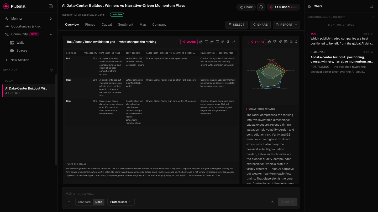Click the 11% used usage meter
The width and height of the screenshot is (378, 212).
click(283, 7)
